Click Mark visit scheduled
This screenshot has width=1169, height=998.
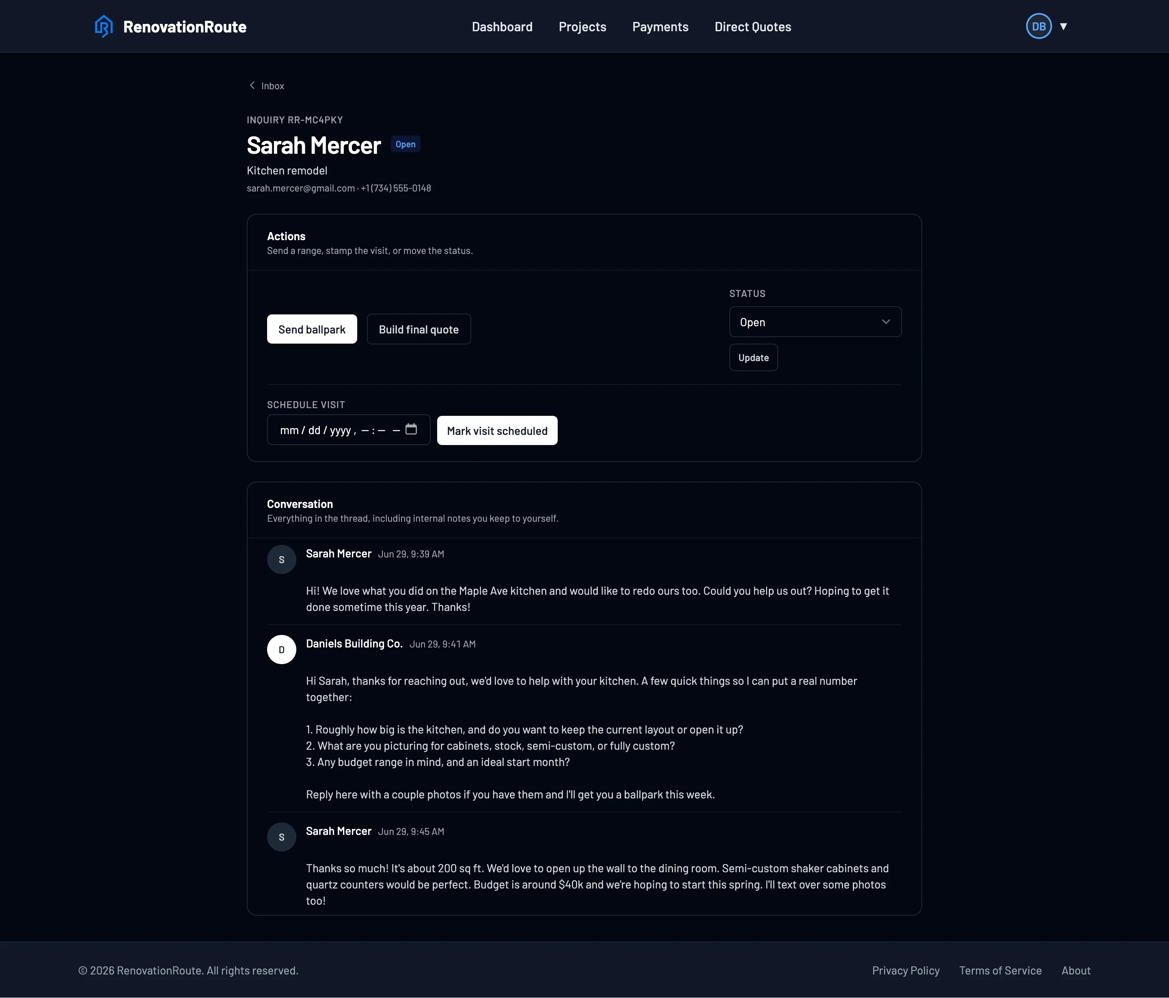click(497, 431)
